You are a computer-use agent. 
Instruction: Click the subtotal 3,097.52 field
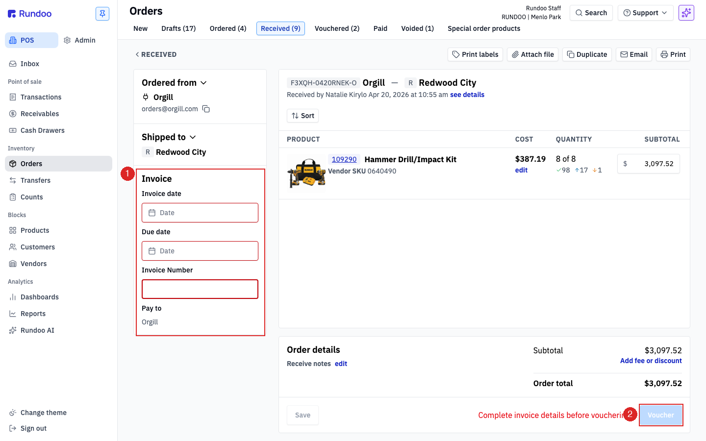[649, 164]
